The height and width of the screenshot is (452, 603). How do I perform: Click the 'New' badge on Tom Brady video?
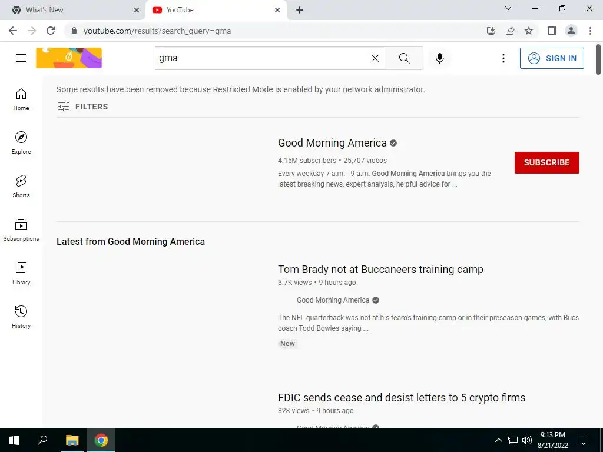coord(287,344)
